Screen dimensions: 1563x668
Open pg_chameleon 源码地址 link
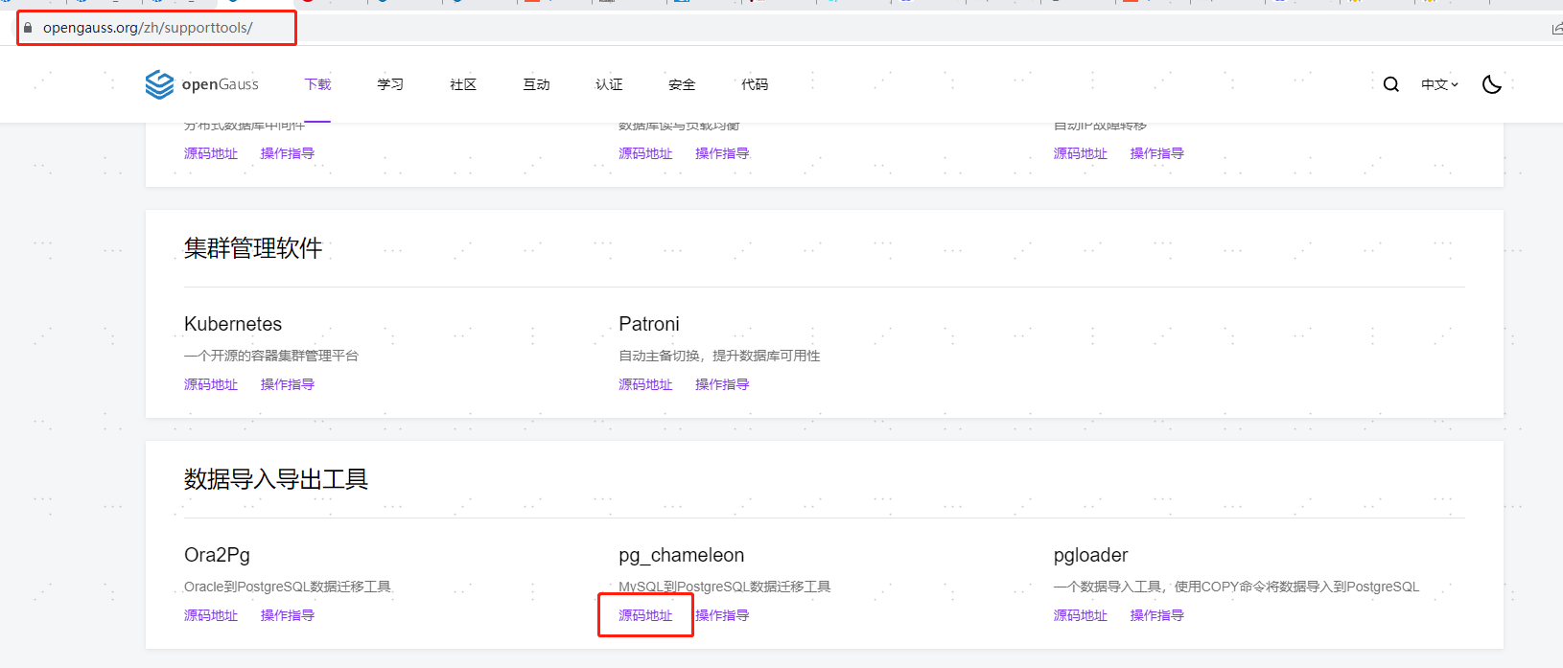645,615
